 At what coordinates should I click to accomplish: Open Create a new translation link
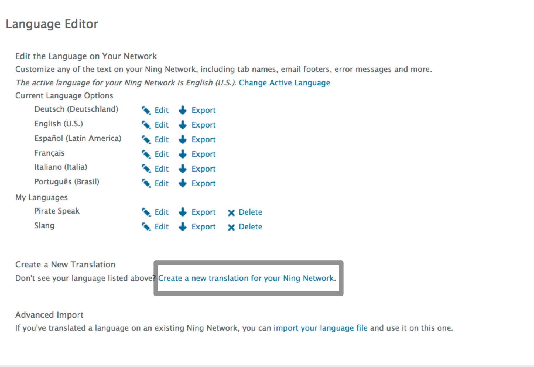[x=246, y=278]
